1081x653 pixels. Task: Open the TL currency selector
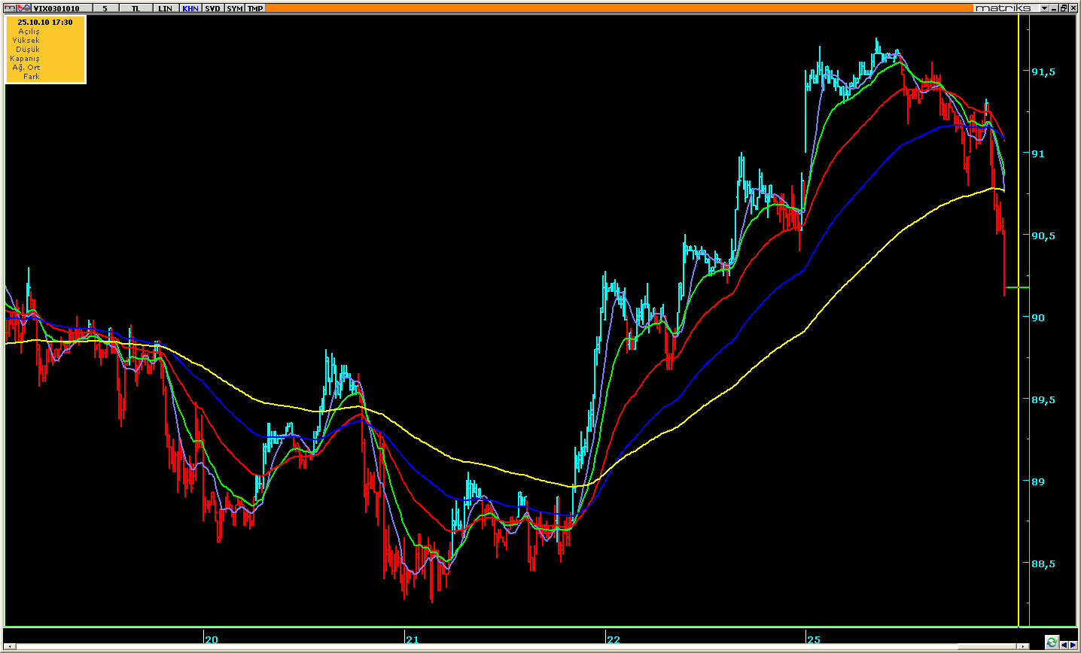[136, 8]
